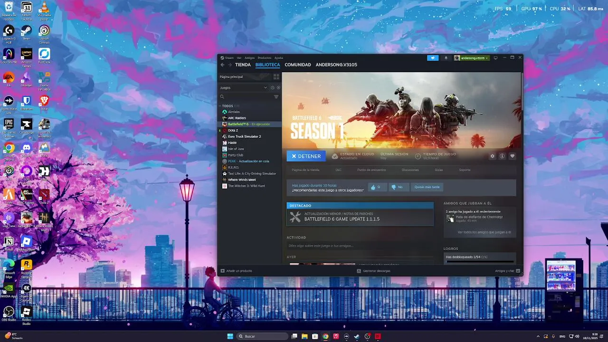Open the Amigos menu
The image size is (608, 342).
click(x=249, y=58)
